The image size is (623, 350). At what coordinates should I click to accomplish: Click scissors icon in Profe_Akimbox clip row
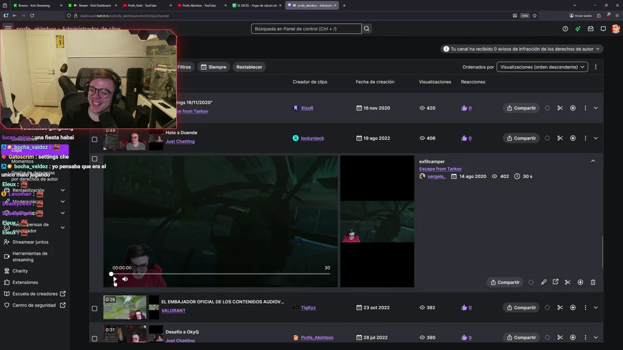point(560,337)
